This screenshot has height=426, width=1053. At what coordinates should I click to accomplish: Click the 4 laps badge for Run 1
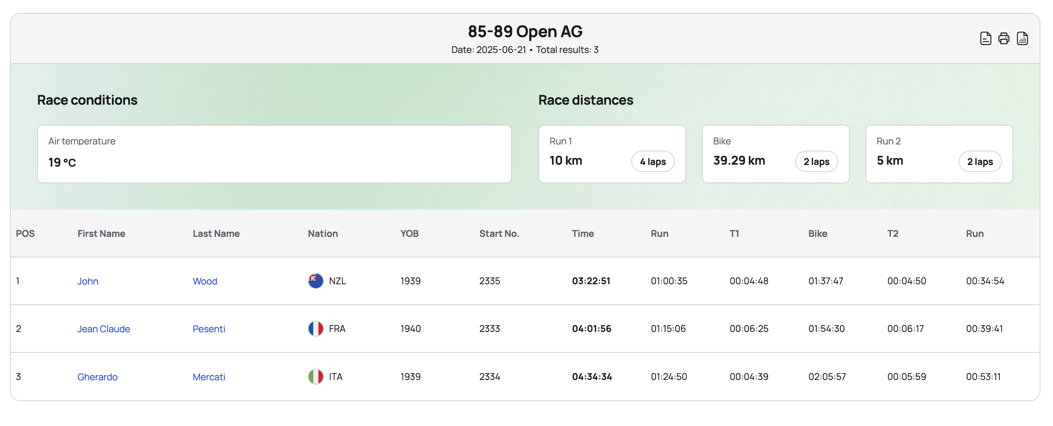[653, 162]
